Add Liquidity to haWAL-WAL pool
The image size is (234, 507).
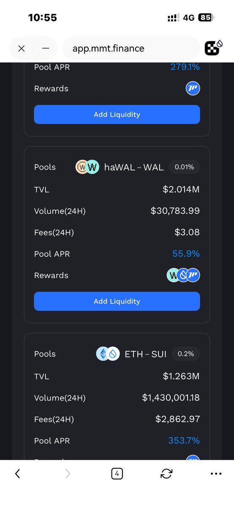point(117,301)
